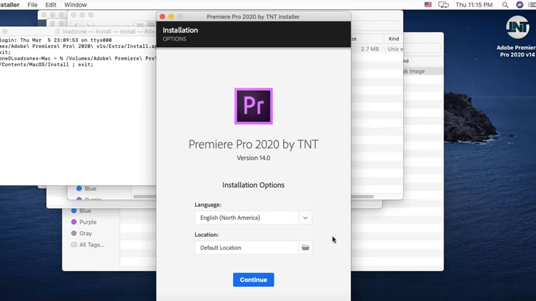Image resolution: width=536 pixels, height=301 pixels.
Task: Open the Window menu
Action: pos(75,5)
